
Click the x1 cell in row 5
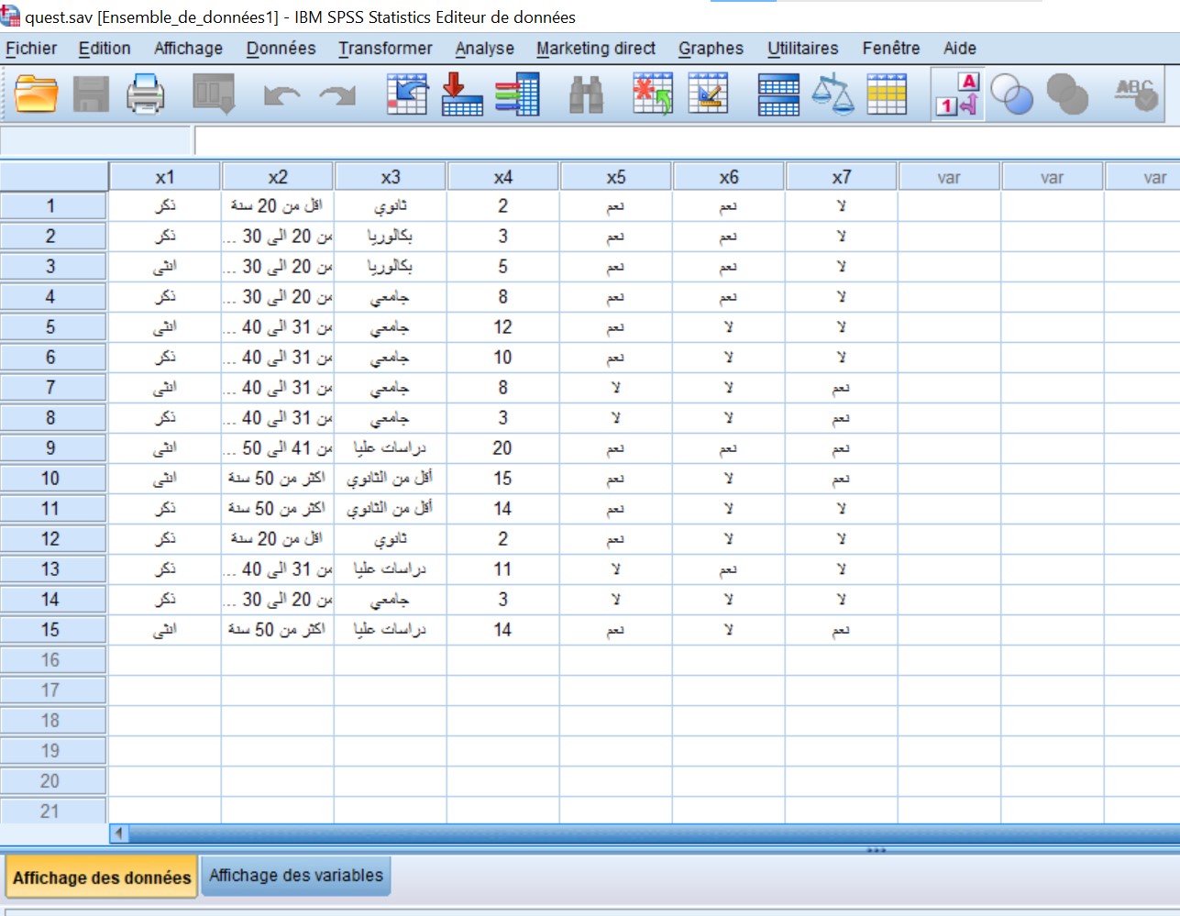(165, 327)
